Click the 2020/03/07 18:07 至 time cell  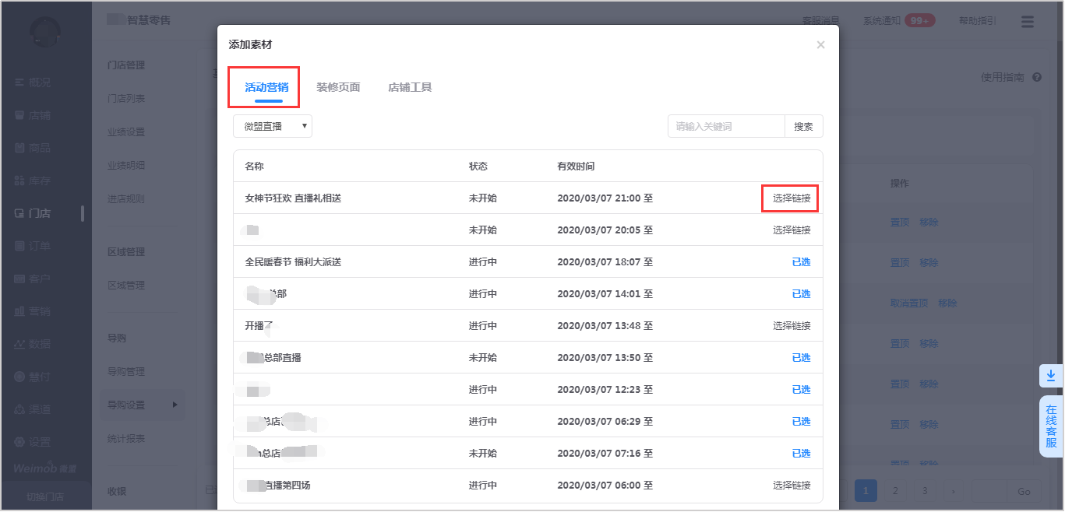(x=605, y=262)
